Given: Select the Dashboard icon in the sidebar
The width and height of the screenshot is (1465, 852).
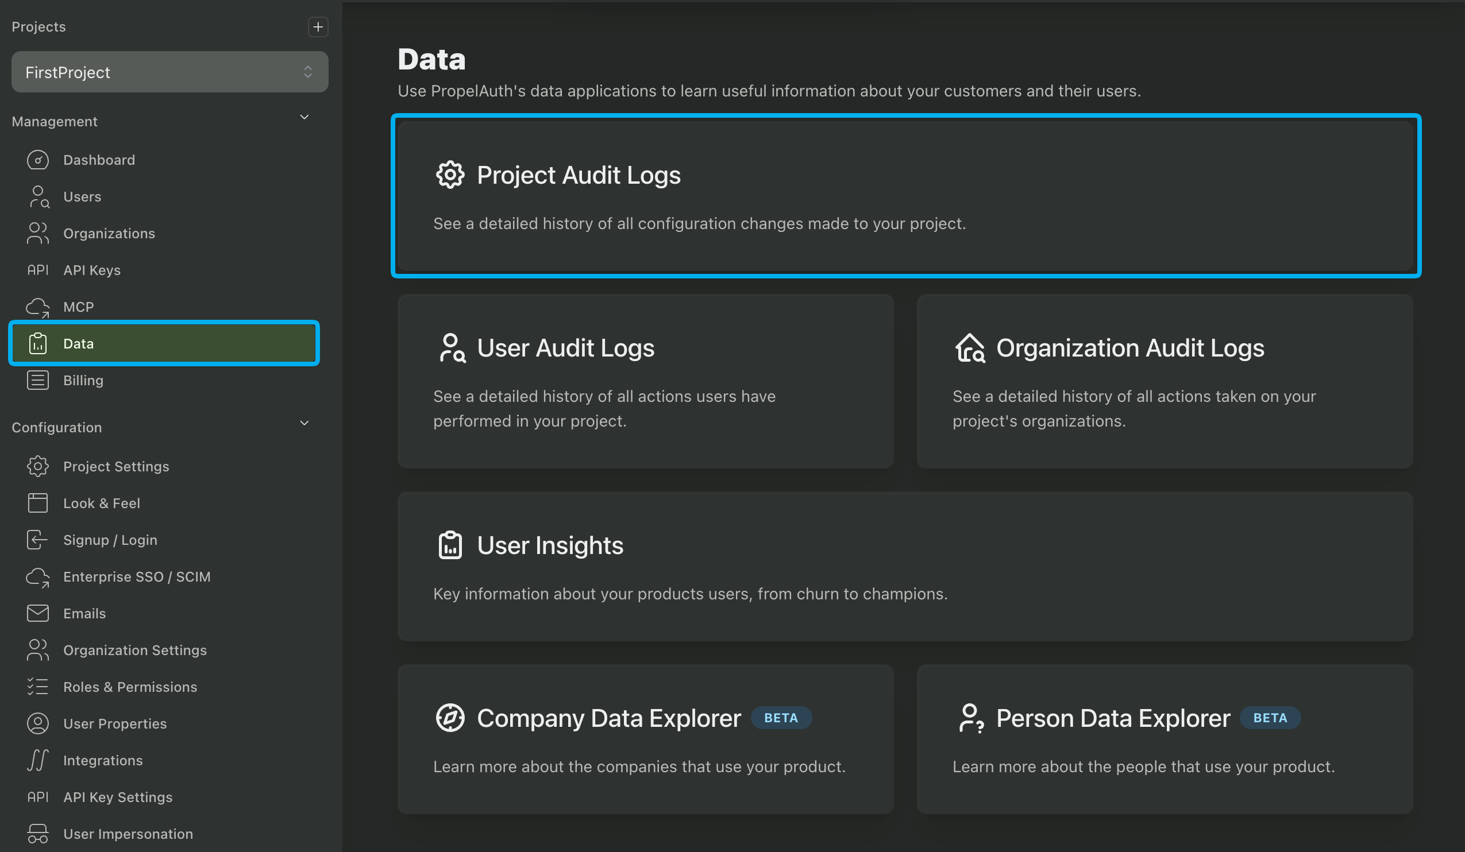Looking at the screenshot, I should coord(38,160).
